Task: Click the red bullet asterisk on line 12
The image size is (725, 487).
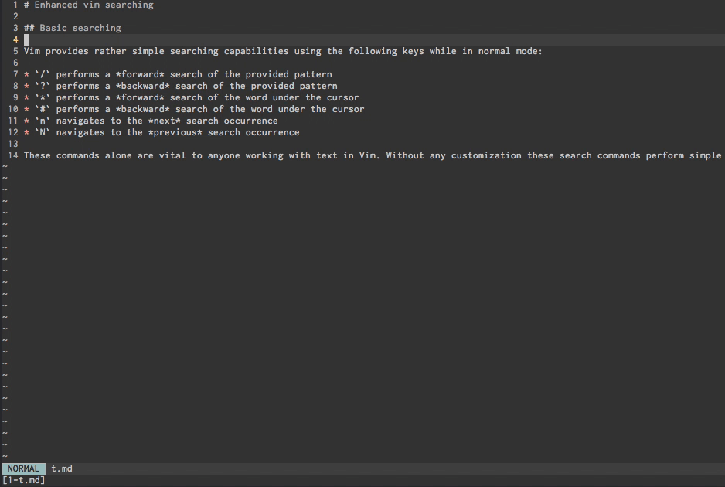Action: pyautogui.click(x=26, y=133)
